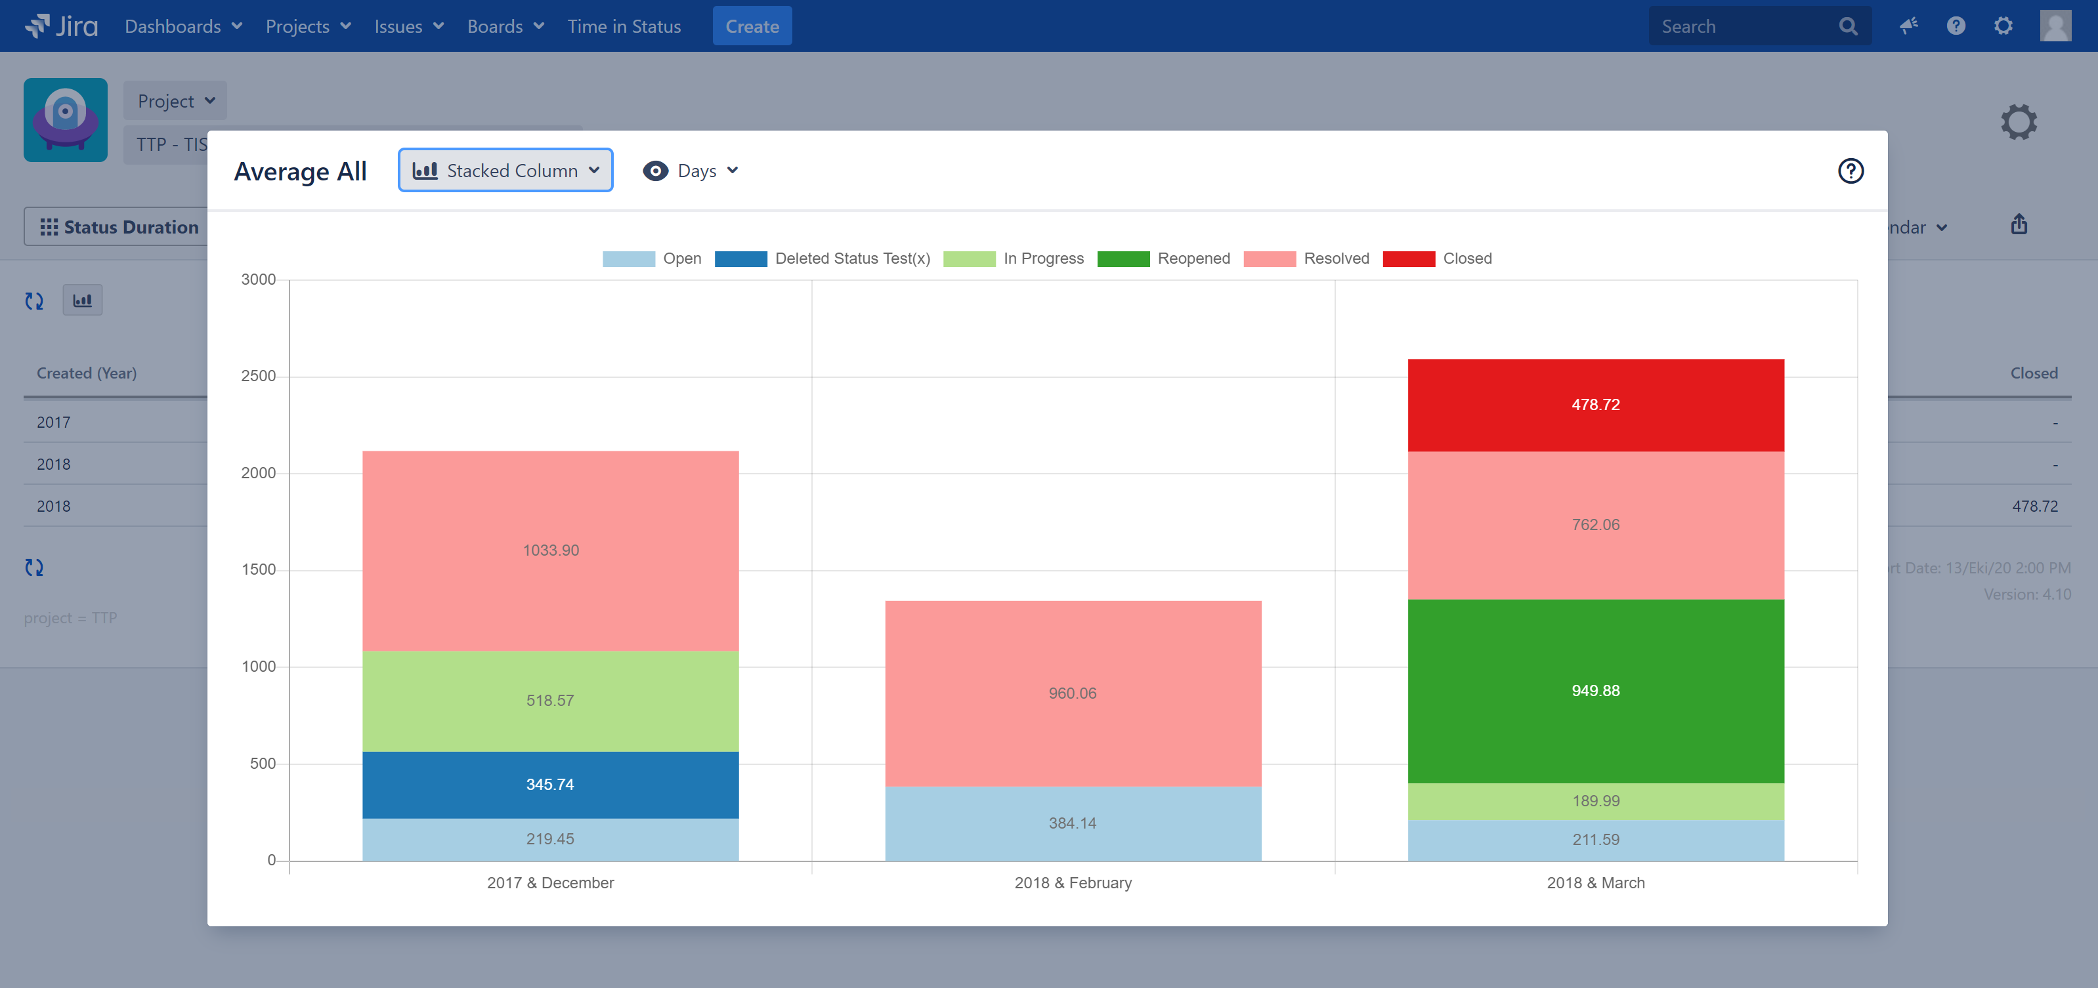Click the user profile avatar
This screenshot has height=988, width=2098.
pyautogui.click(x=2054, y=26)
